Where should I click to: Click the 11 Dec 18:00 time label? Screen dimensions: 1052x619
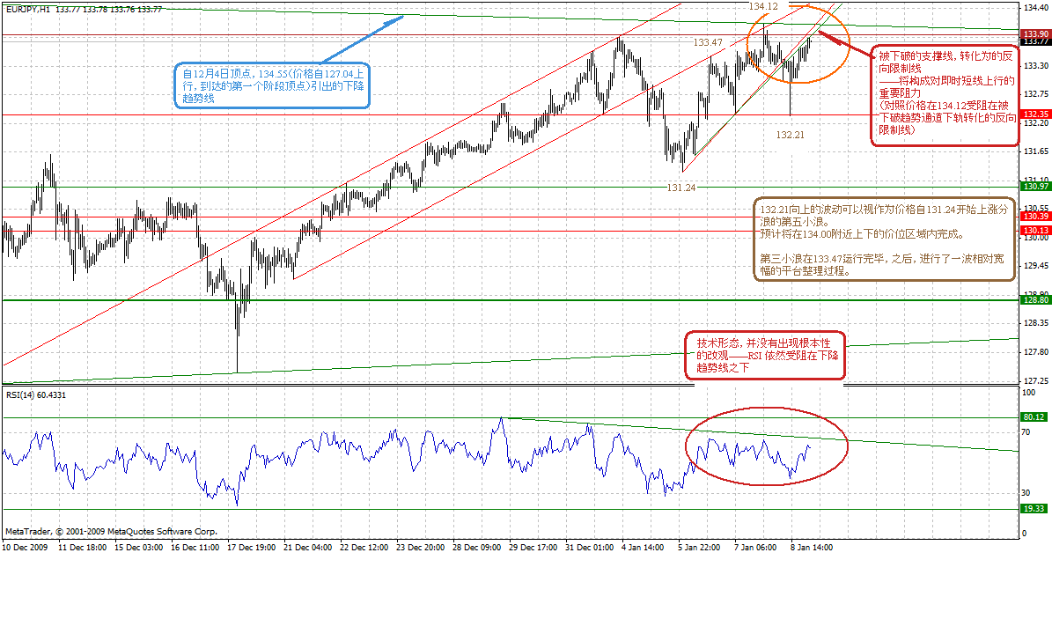[x=82, y=547]
